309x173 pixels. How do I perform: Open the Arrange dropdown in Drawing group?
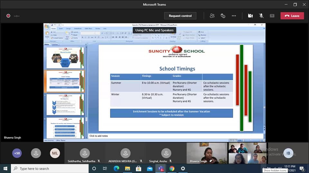click(x=173, y=36)
